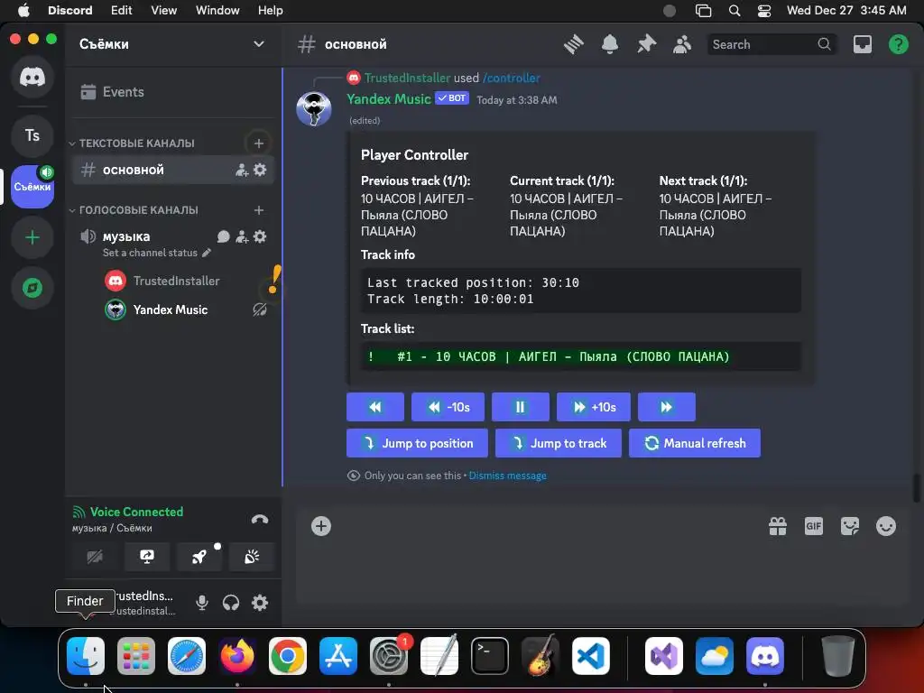Open the GIF picker
This screenshot has height=693, width=924.
click(x=814, y=526)
